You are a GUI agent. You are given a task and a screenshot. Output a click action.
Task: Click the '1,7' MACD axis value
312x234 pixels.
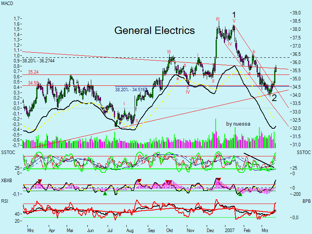[16, 19]
